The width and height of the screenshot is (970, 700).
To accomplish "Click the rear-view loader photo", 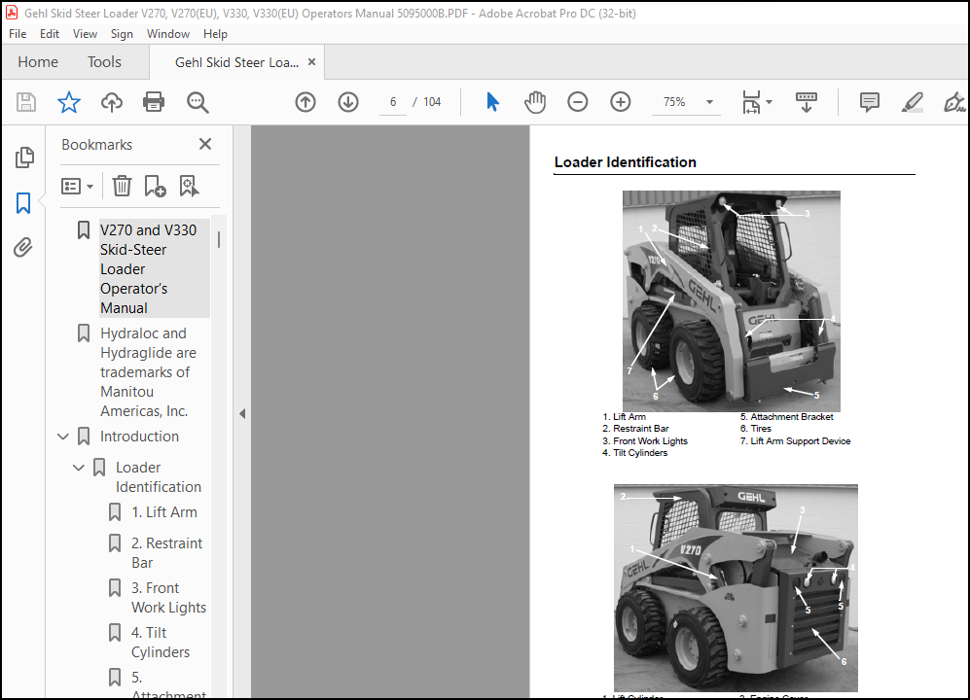I will pyautogui.click(x=736, y=587).
